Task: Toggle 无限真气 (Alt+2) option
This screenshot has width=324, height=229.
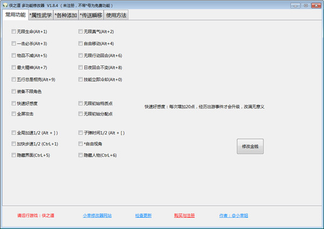Action: (80, 32)
